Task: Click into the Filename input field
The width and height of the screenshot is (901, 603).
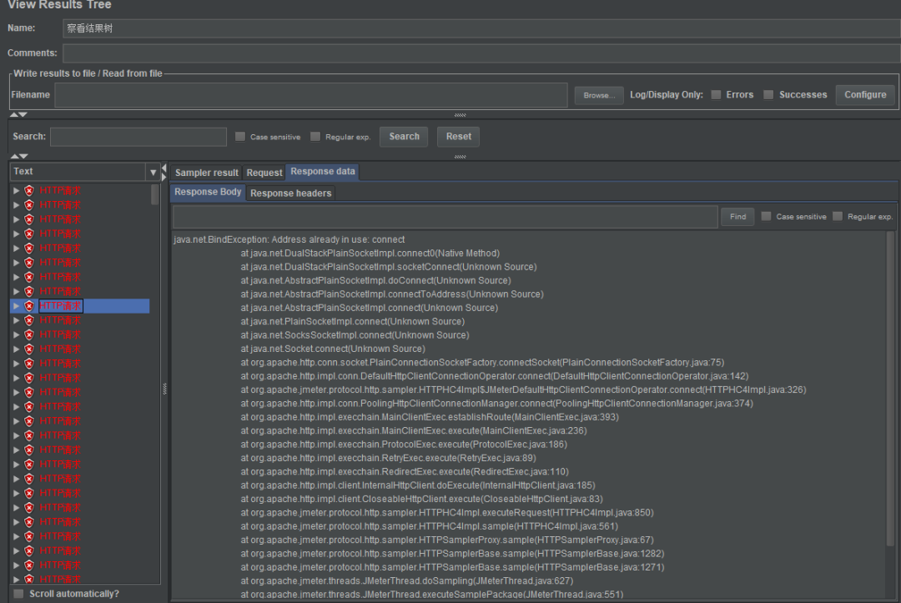Action: [x=310, y=95]
